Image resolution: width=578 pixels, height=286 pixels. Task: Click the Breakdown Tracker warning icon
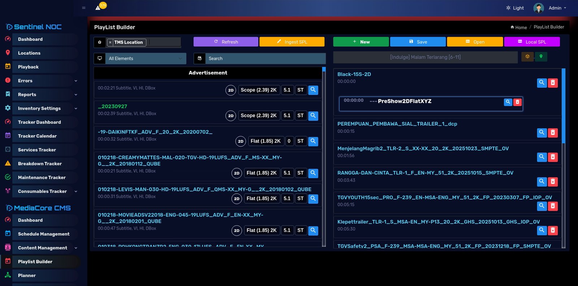(8, 163)
